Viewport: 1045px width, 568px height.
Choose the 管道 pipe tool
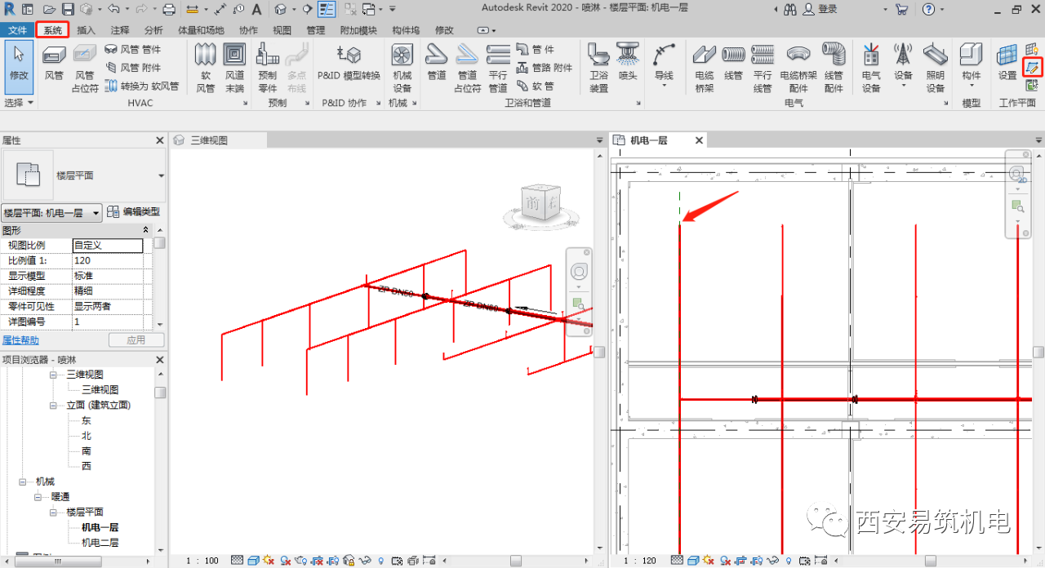[x=437, y=64]
